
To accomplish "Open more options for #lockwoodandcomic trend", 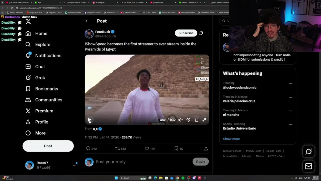I will click(290, 84).
